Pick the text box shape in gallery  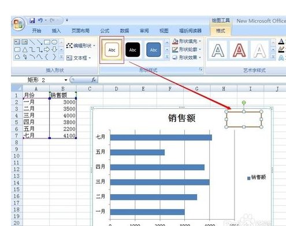pos(17,42)
